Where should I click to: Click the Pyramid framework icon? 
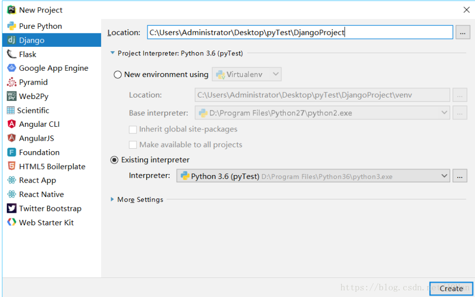[x=11, y=82]
